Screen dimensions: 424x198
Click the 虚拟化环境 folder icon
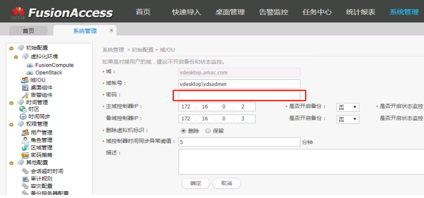[25, 56]
